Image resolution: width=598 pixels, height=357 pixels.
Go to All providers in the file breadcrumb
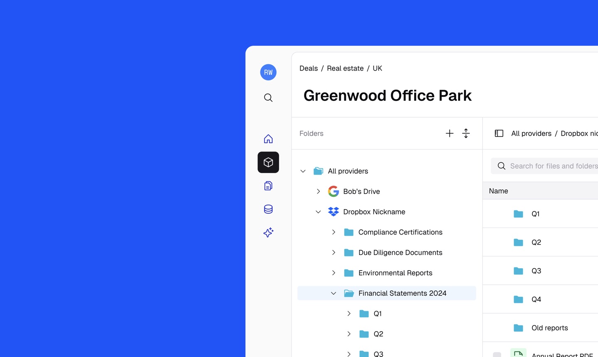531,133
